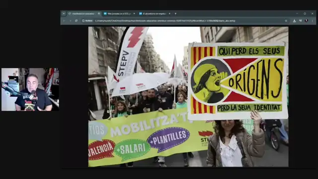
Task: Open a new tab with plus button
Action: click(175, 13)
